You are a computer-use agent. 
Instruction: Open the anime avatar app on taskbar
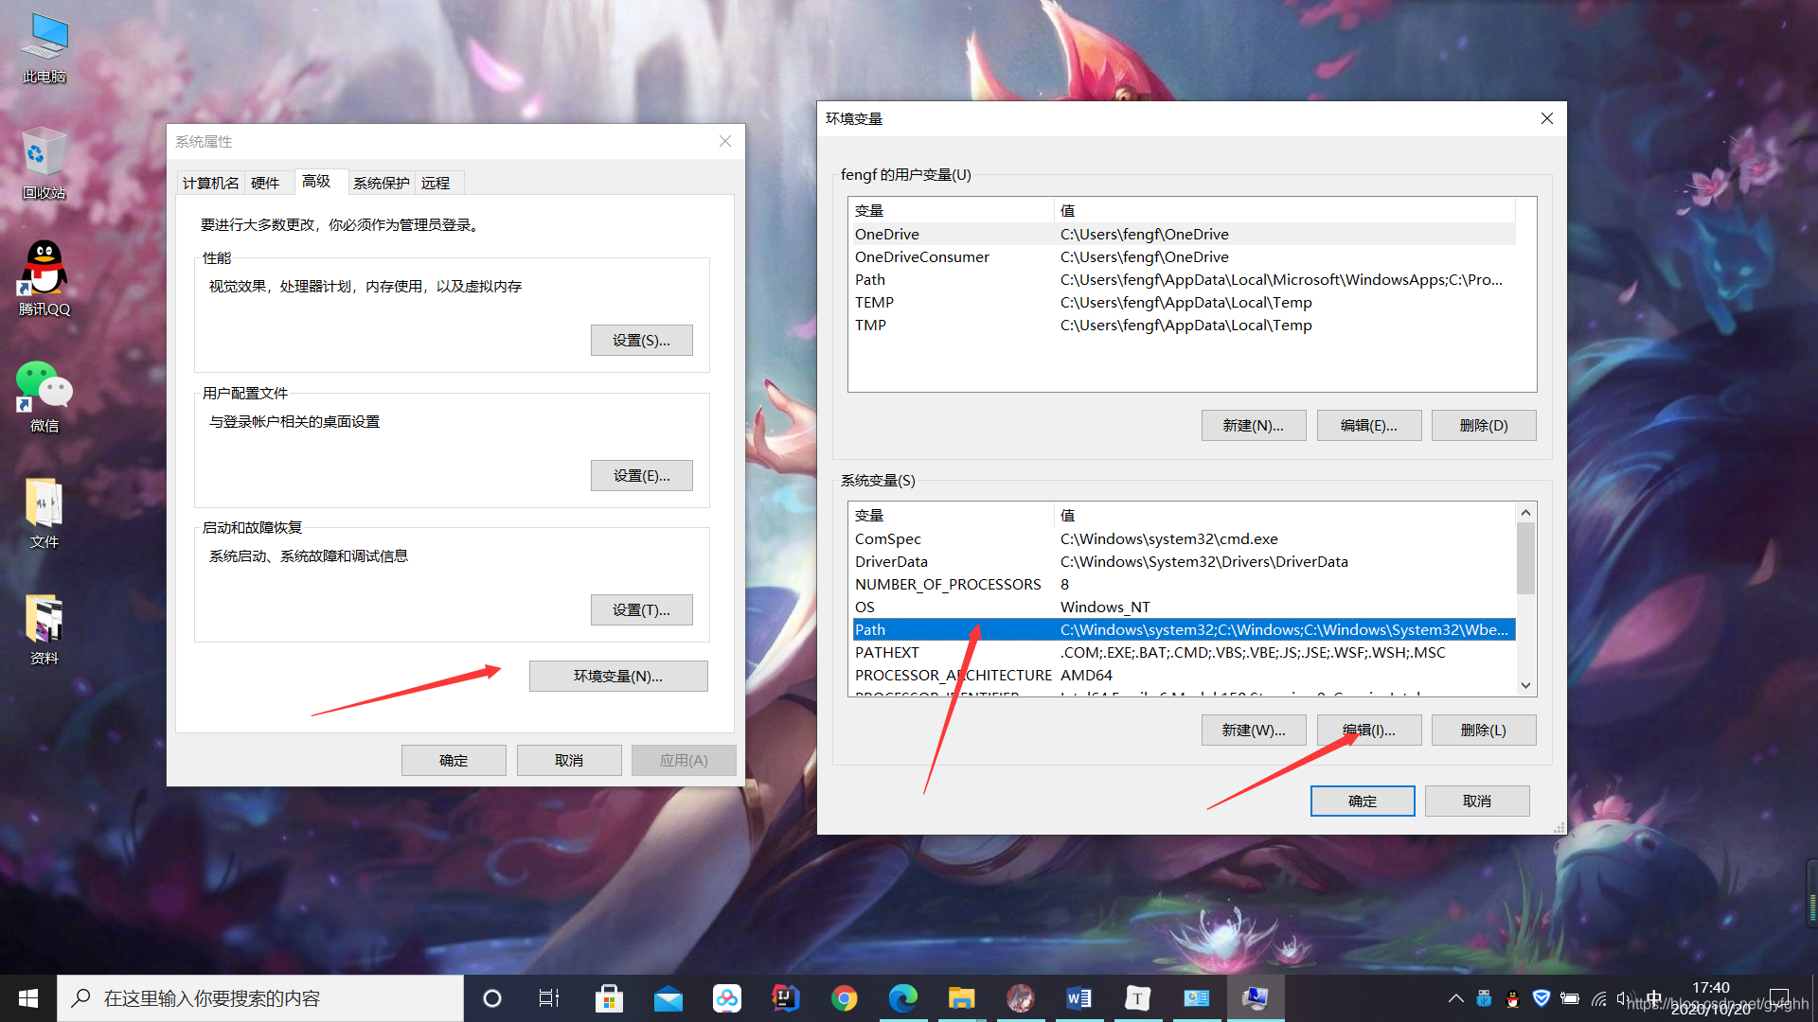(x=1021, y=998)
